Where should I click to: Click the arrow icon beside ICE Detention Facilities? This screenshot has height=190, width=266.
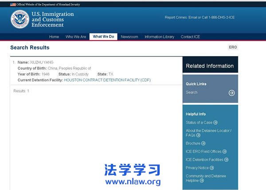pos(226,160)
